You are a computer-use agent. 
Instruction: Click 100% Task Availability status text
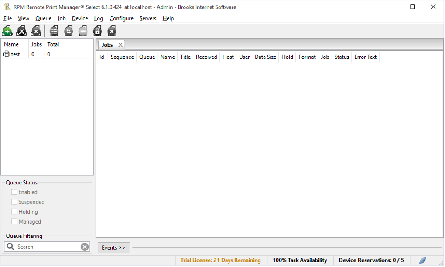(x=300, y=260)
